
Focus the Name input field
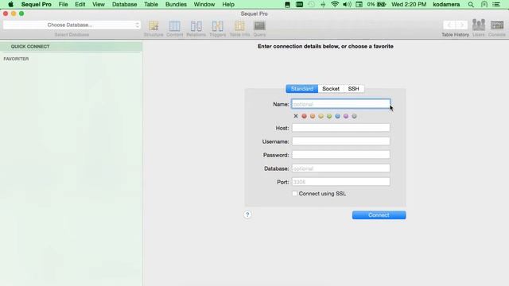click(x=341, y=104)
